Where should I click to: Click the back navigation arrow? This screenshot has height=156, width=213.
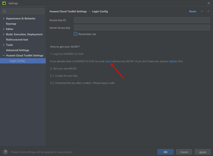tap(202, 12)
